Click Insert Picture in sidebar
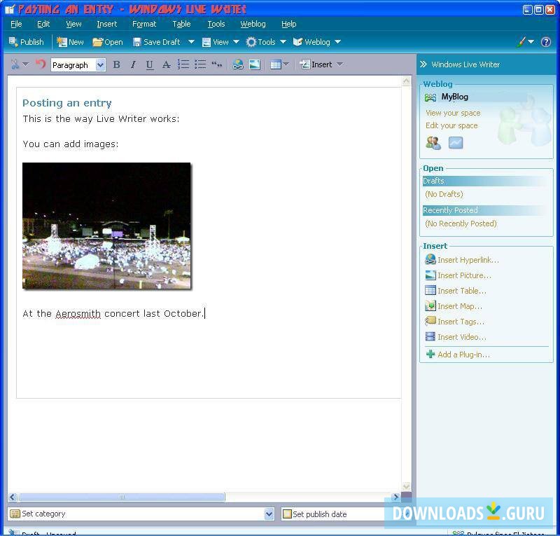Screen dimensions: 560x536 coord(458,275)
